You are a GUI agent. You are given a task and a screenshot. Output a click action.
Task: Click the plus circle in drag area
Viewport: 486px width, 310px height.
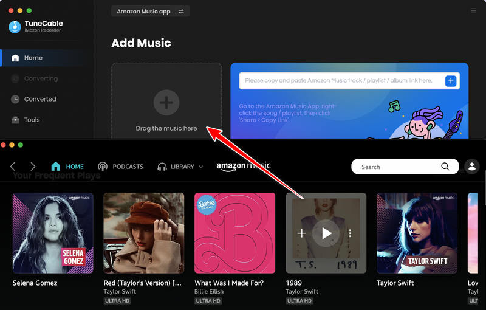(166, 103)
